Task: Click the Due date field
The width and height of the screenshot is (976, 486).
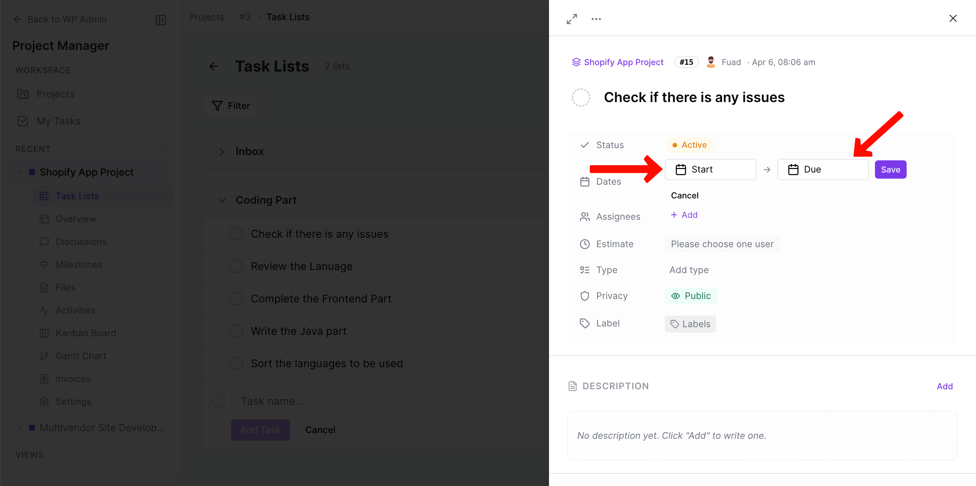Action: tap(823, 169)
